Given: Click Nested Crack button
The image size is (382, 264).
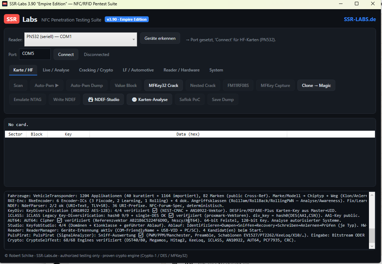Looking at the screenshot, I should [203, 86].
